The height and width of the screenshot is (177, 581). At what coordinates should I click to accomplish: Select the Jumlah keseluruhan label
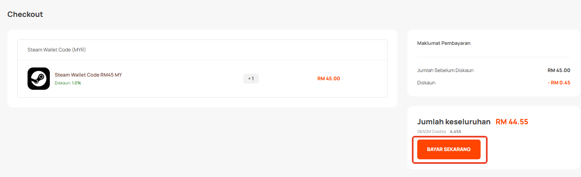click(x=454, y=122)
